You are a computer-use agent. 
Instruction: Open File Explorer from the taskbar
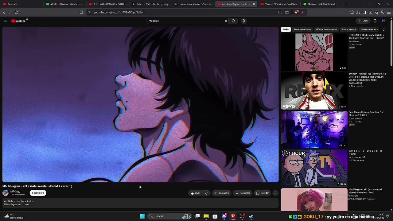[x=206, y=216]
